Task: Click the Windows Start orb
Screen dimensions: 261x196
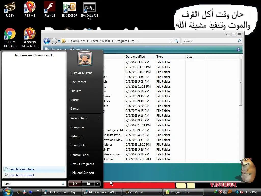Action: click(x=7, y=192)
